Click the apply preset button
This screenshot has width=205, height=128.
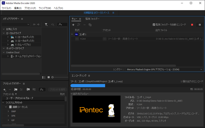tap(57, 89)
